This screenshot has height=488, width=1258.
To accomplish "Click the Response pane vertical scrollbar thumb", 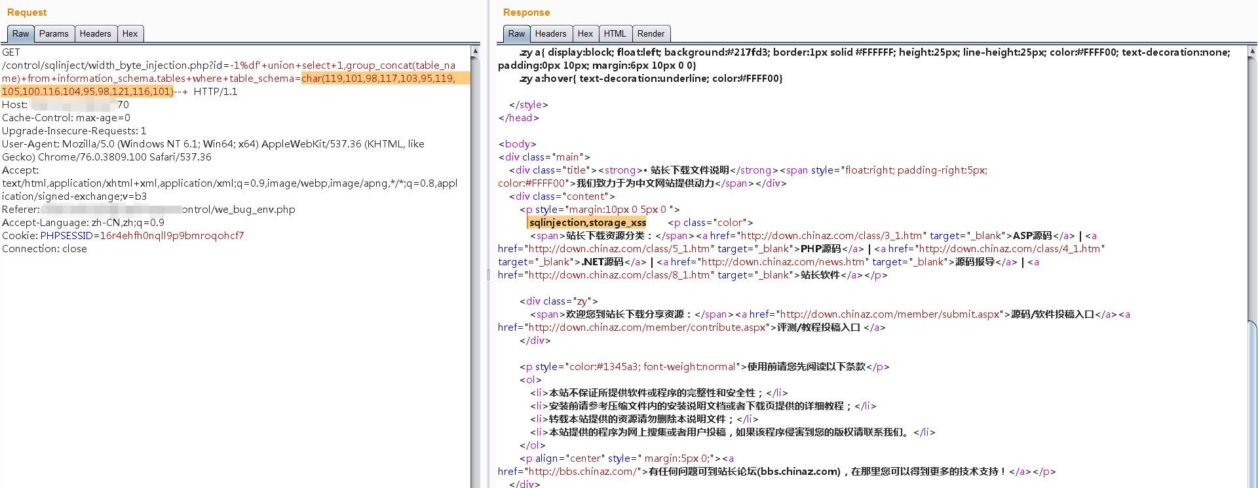I will tap(1252, 403).
